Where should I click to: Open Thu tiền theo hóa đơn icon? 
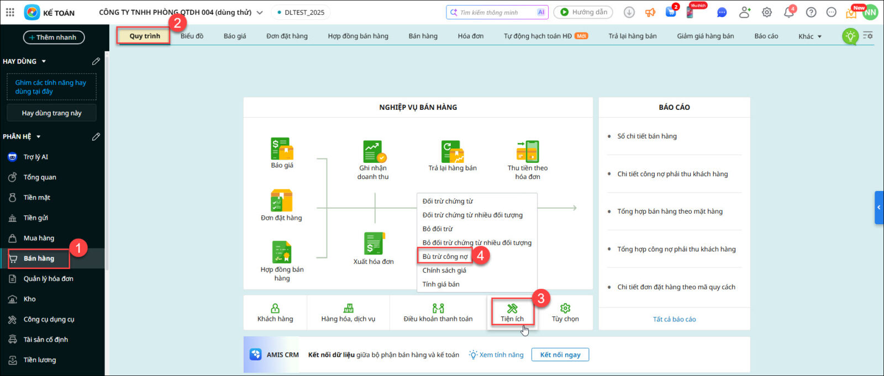(528, 151)
